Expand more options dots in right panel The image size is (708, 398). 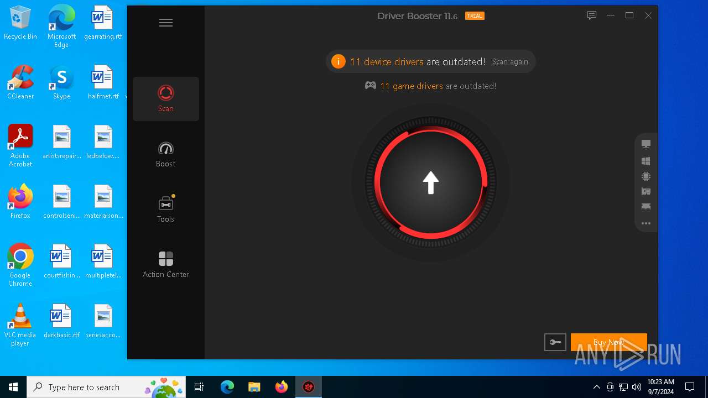(646, 224)
